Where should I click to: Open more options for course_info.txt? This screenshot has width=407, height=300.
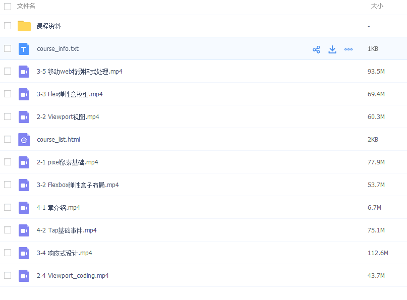[348, 49]
